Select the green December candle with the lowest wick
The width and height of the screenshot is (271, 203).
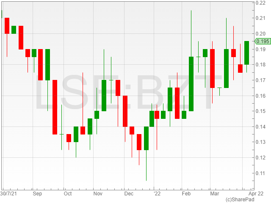tap(147, 138)
